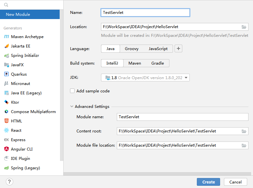Click the horizontal scrollbar below settings
This screenshot has width=253, height=188.
tap(157, 174)
